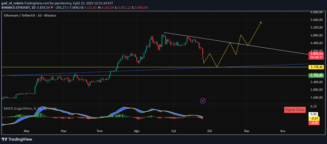The image size is (327, 144).
Task: Click the BINANCE:ETHUSDT symbol in the header
Action: point(16,8)
